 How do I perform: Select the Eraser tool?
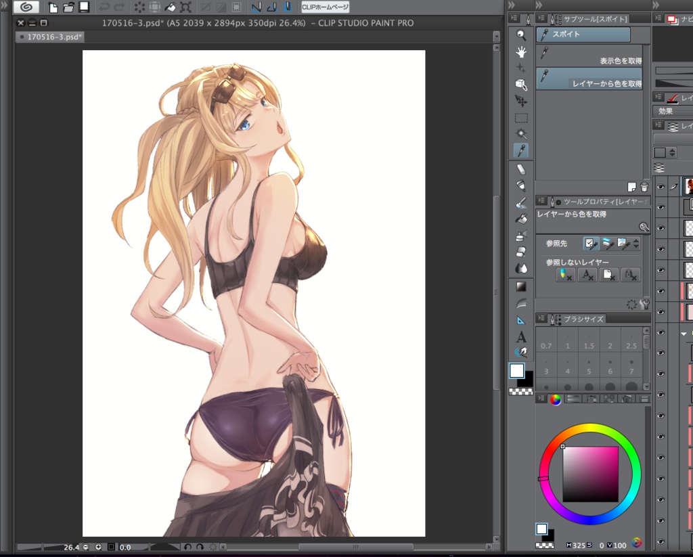[x=521, y=168]
